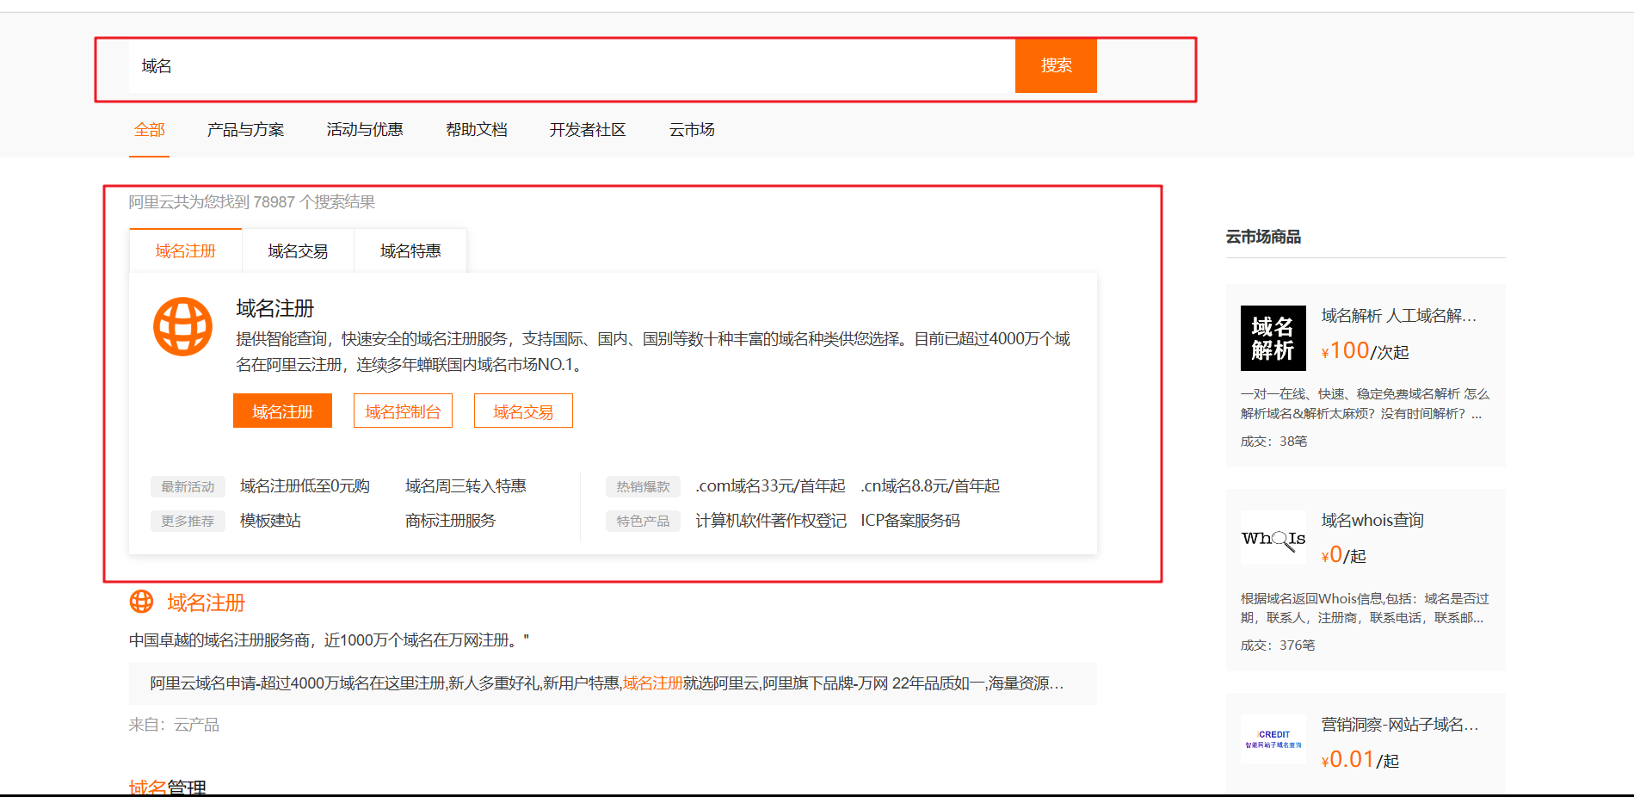This screenshot has width=1634, height=797.
Task: Open the 域名管理 result title
Action: pos(168,788)
